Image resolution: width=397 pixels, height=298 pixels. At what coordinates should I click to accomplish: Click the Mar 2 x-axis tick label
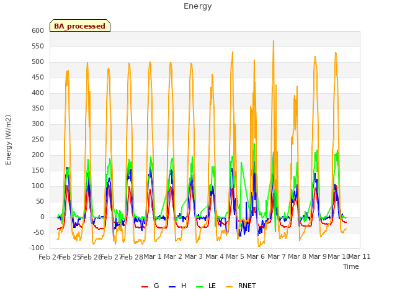pyautogui.click(x=173, y=256)
